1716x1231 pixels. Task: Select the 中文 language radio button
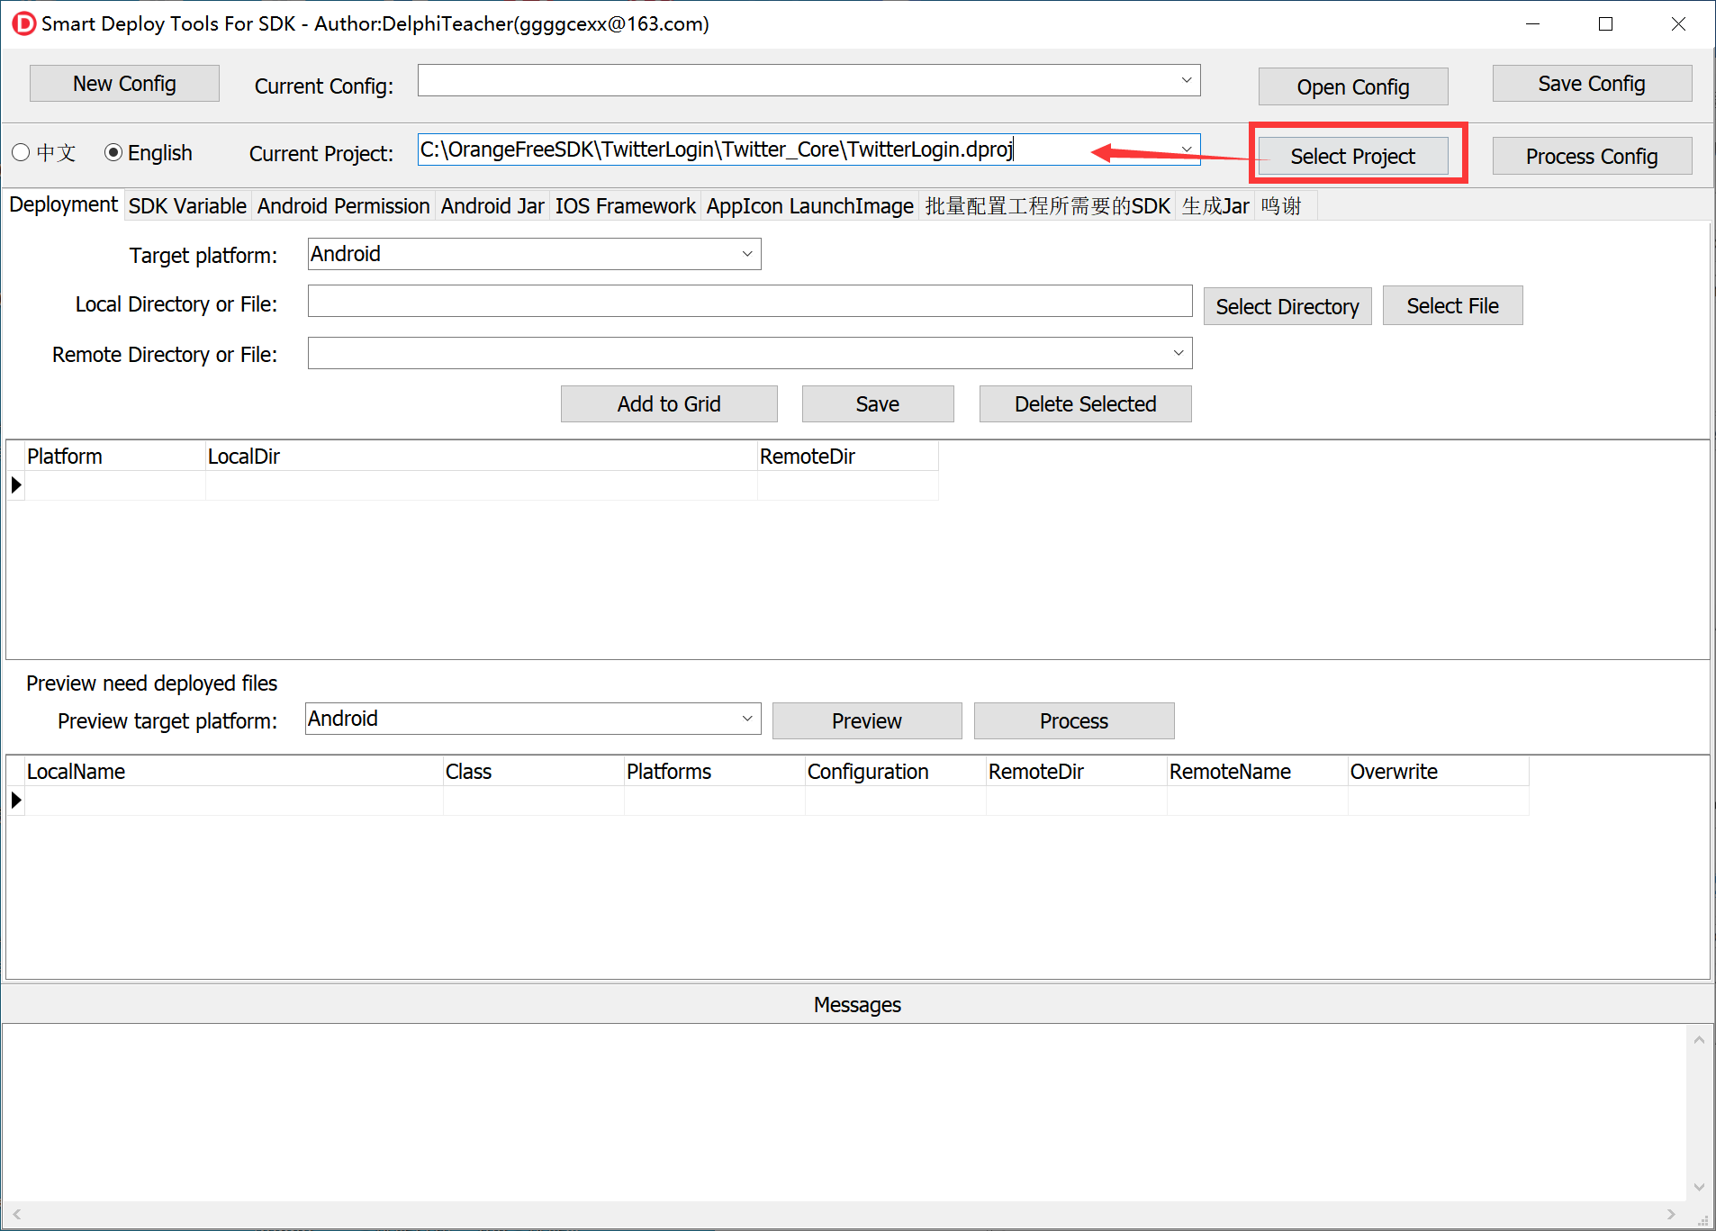(21, 152)
